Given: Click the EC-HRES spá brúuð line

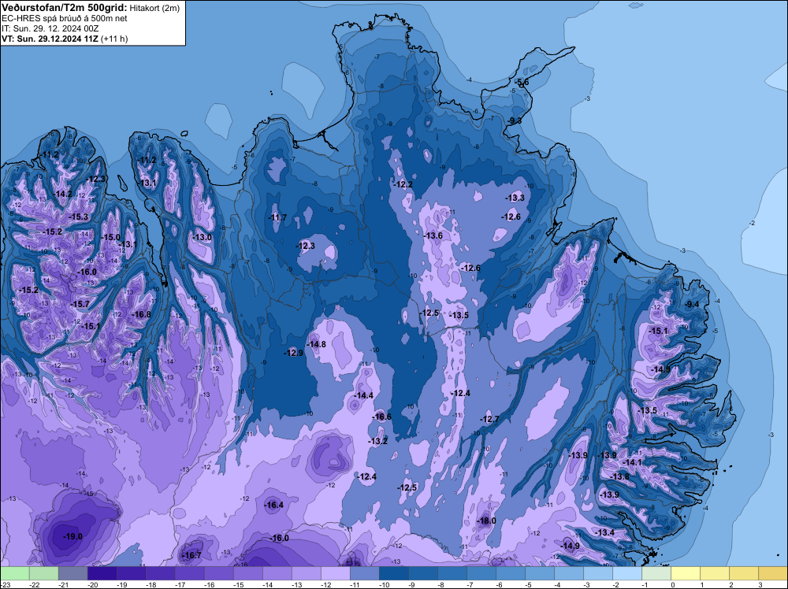Looking at the screenshot, I should tap(65, 18).
